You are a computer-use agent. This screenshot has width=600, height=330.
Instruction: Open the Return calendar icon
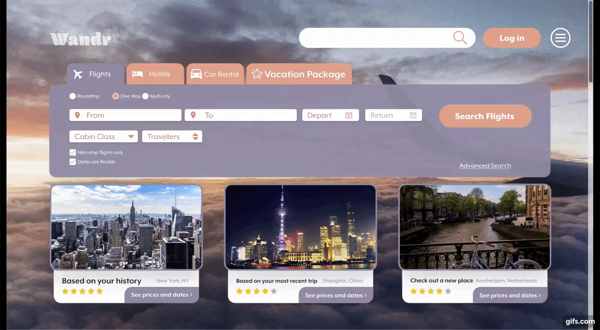pos(413,115)
